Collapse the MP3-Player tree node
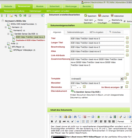Image resolution: width=132 pixels, height=138 pixels. [6, 47]
